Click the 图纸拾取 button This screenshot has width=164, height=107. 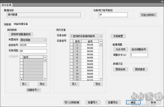(x=121, y=69)
